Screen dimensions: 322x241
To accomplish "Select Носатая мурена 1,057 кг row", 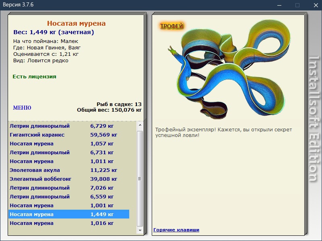I will (69, 144).
